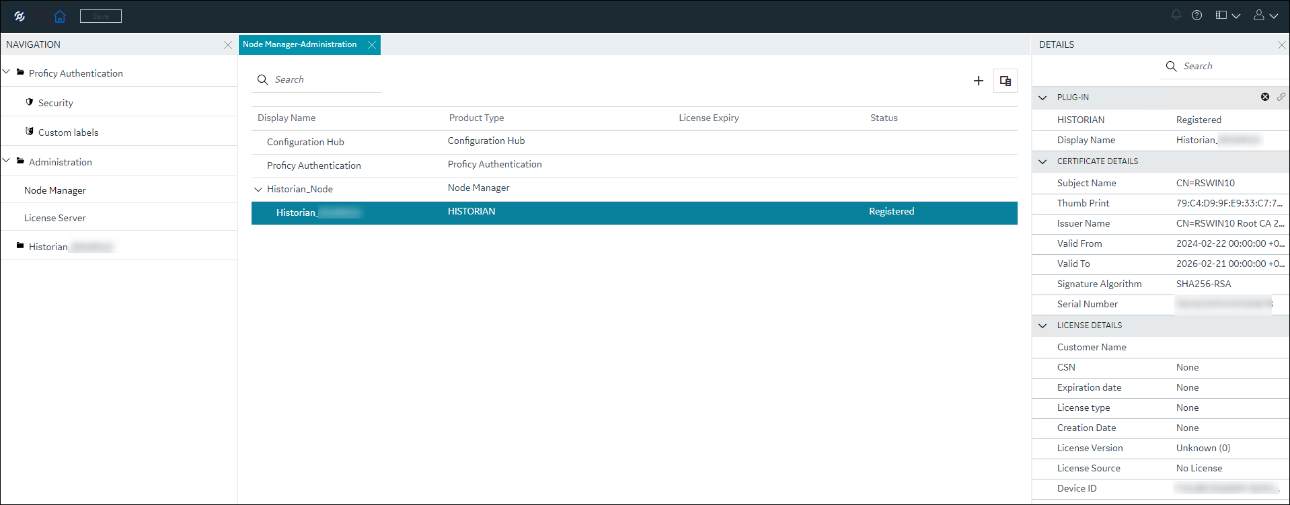
Task: Click the SHA256-RSA signature algorithm value
Action: point(1204,284)
